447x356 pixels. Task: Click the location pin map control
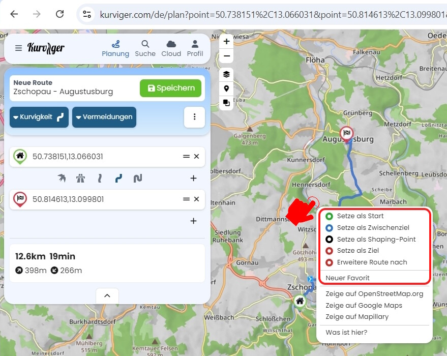click(226, 88)
